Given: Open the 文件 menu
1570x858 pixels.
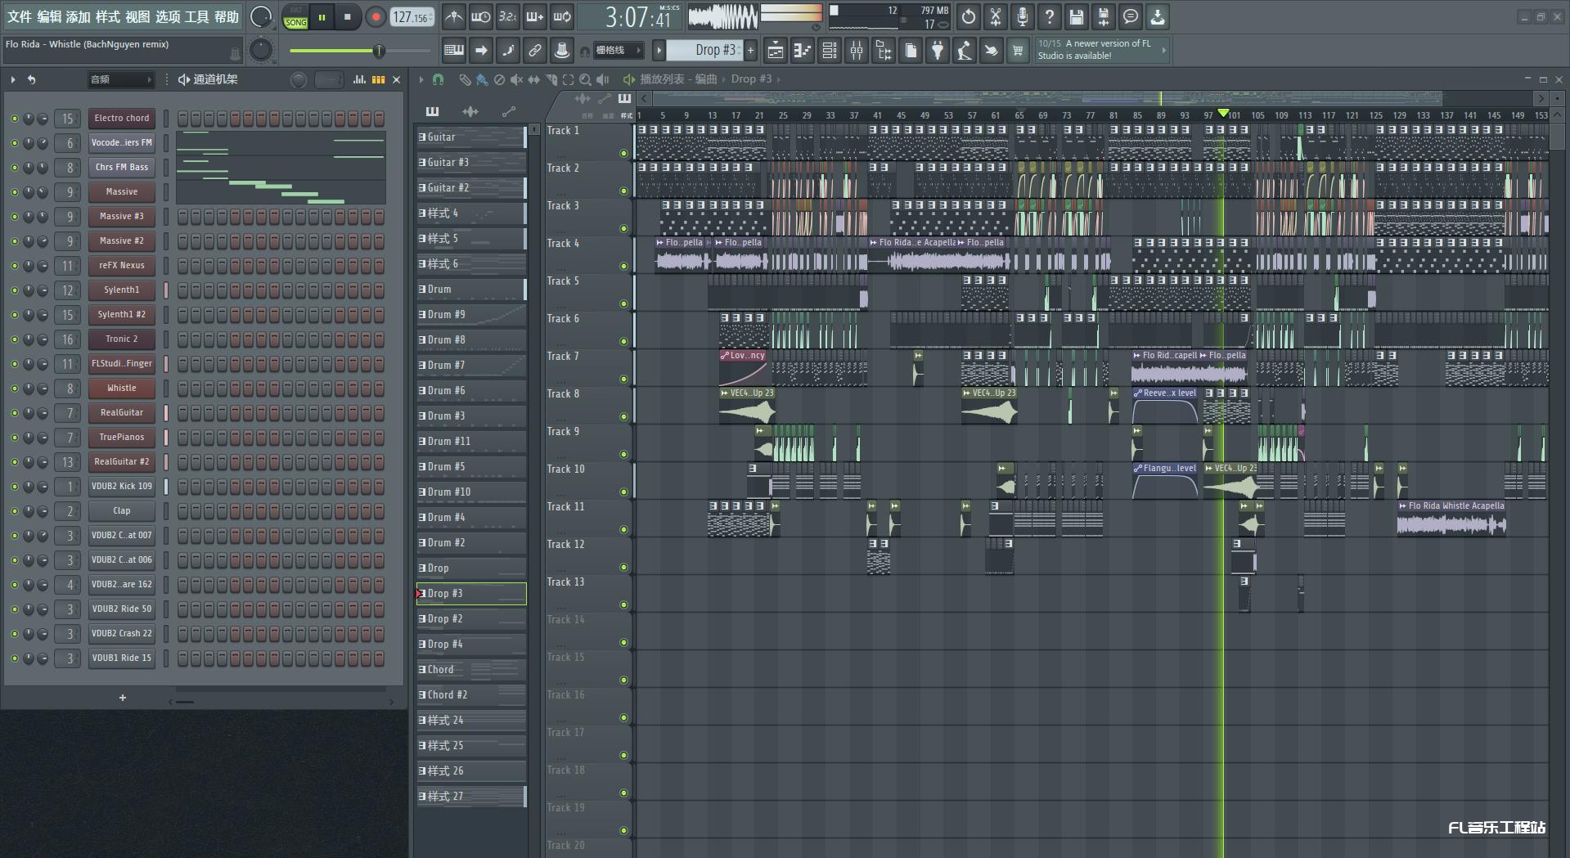Looking at the screenshot, I should (x=19, y=16).
